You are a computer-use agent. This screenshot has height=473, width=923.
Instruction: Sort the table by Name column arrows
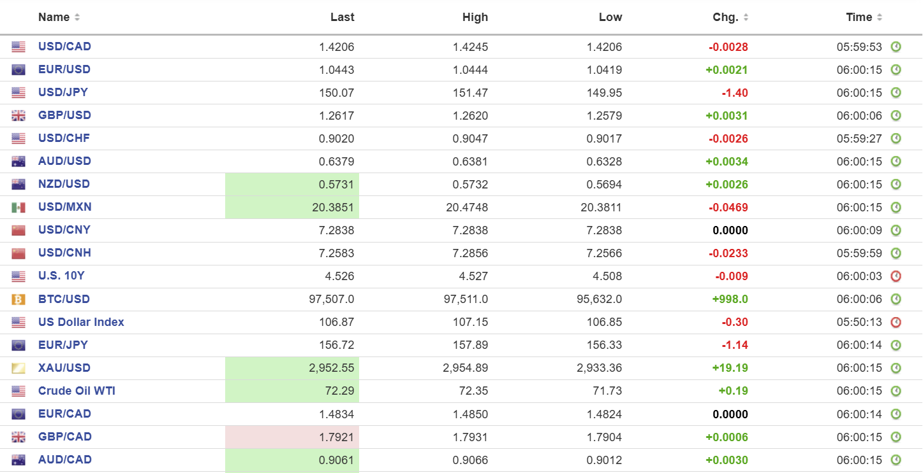77,18
